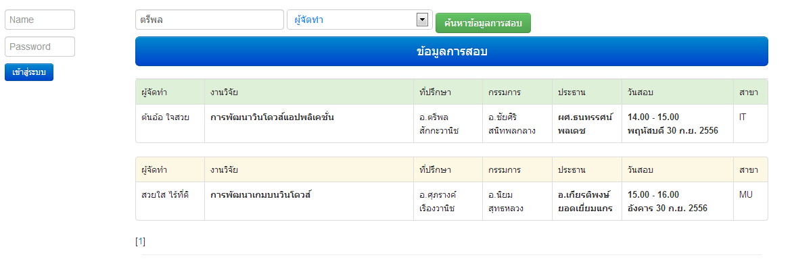This screenshot has width=792, height=276.
Task: Click the งานวิจัย header in first table
Action: 224,92
